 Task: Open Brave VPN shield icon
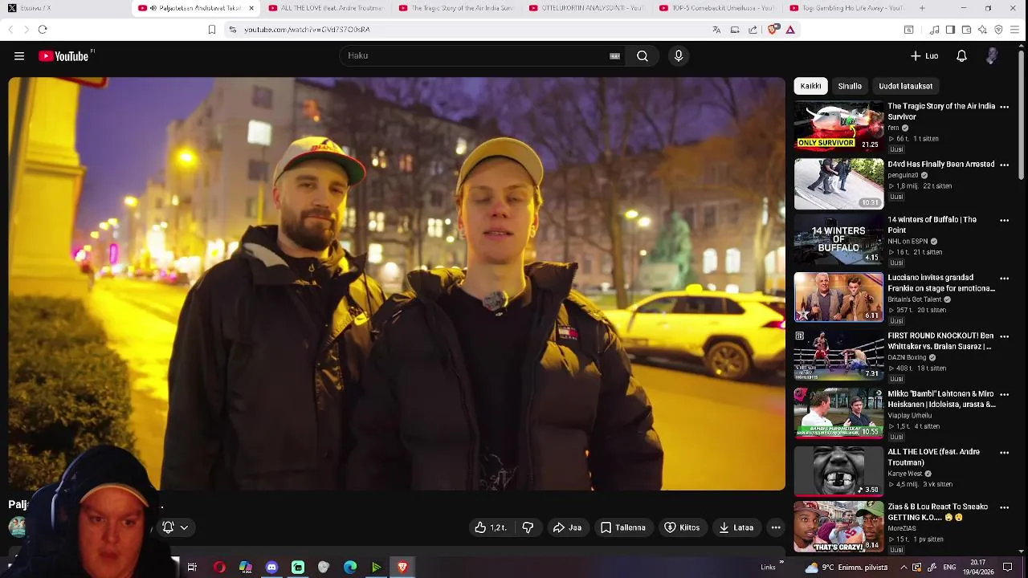(x=998, y=30)
